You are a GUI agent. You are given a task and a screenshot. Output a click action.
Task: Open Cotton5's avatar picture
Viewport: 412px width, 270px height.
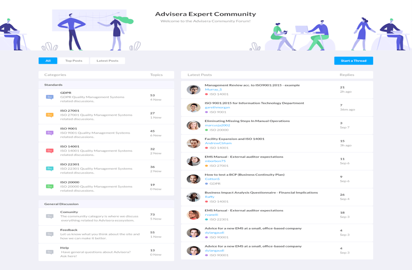click(x=194, y=179)
